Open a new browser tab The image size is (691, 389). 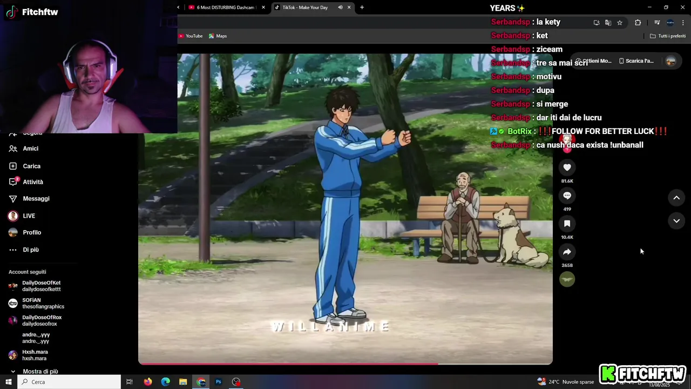362,8
